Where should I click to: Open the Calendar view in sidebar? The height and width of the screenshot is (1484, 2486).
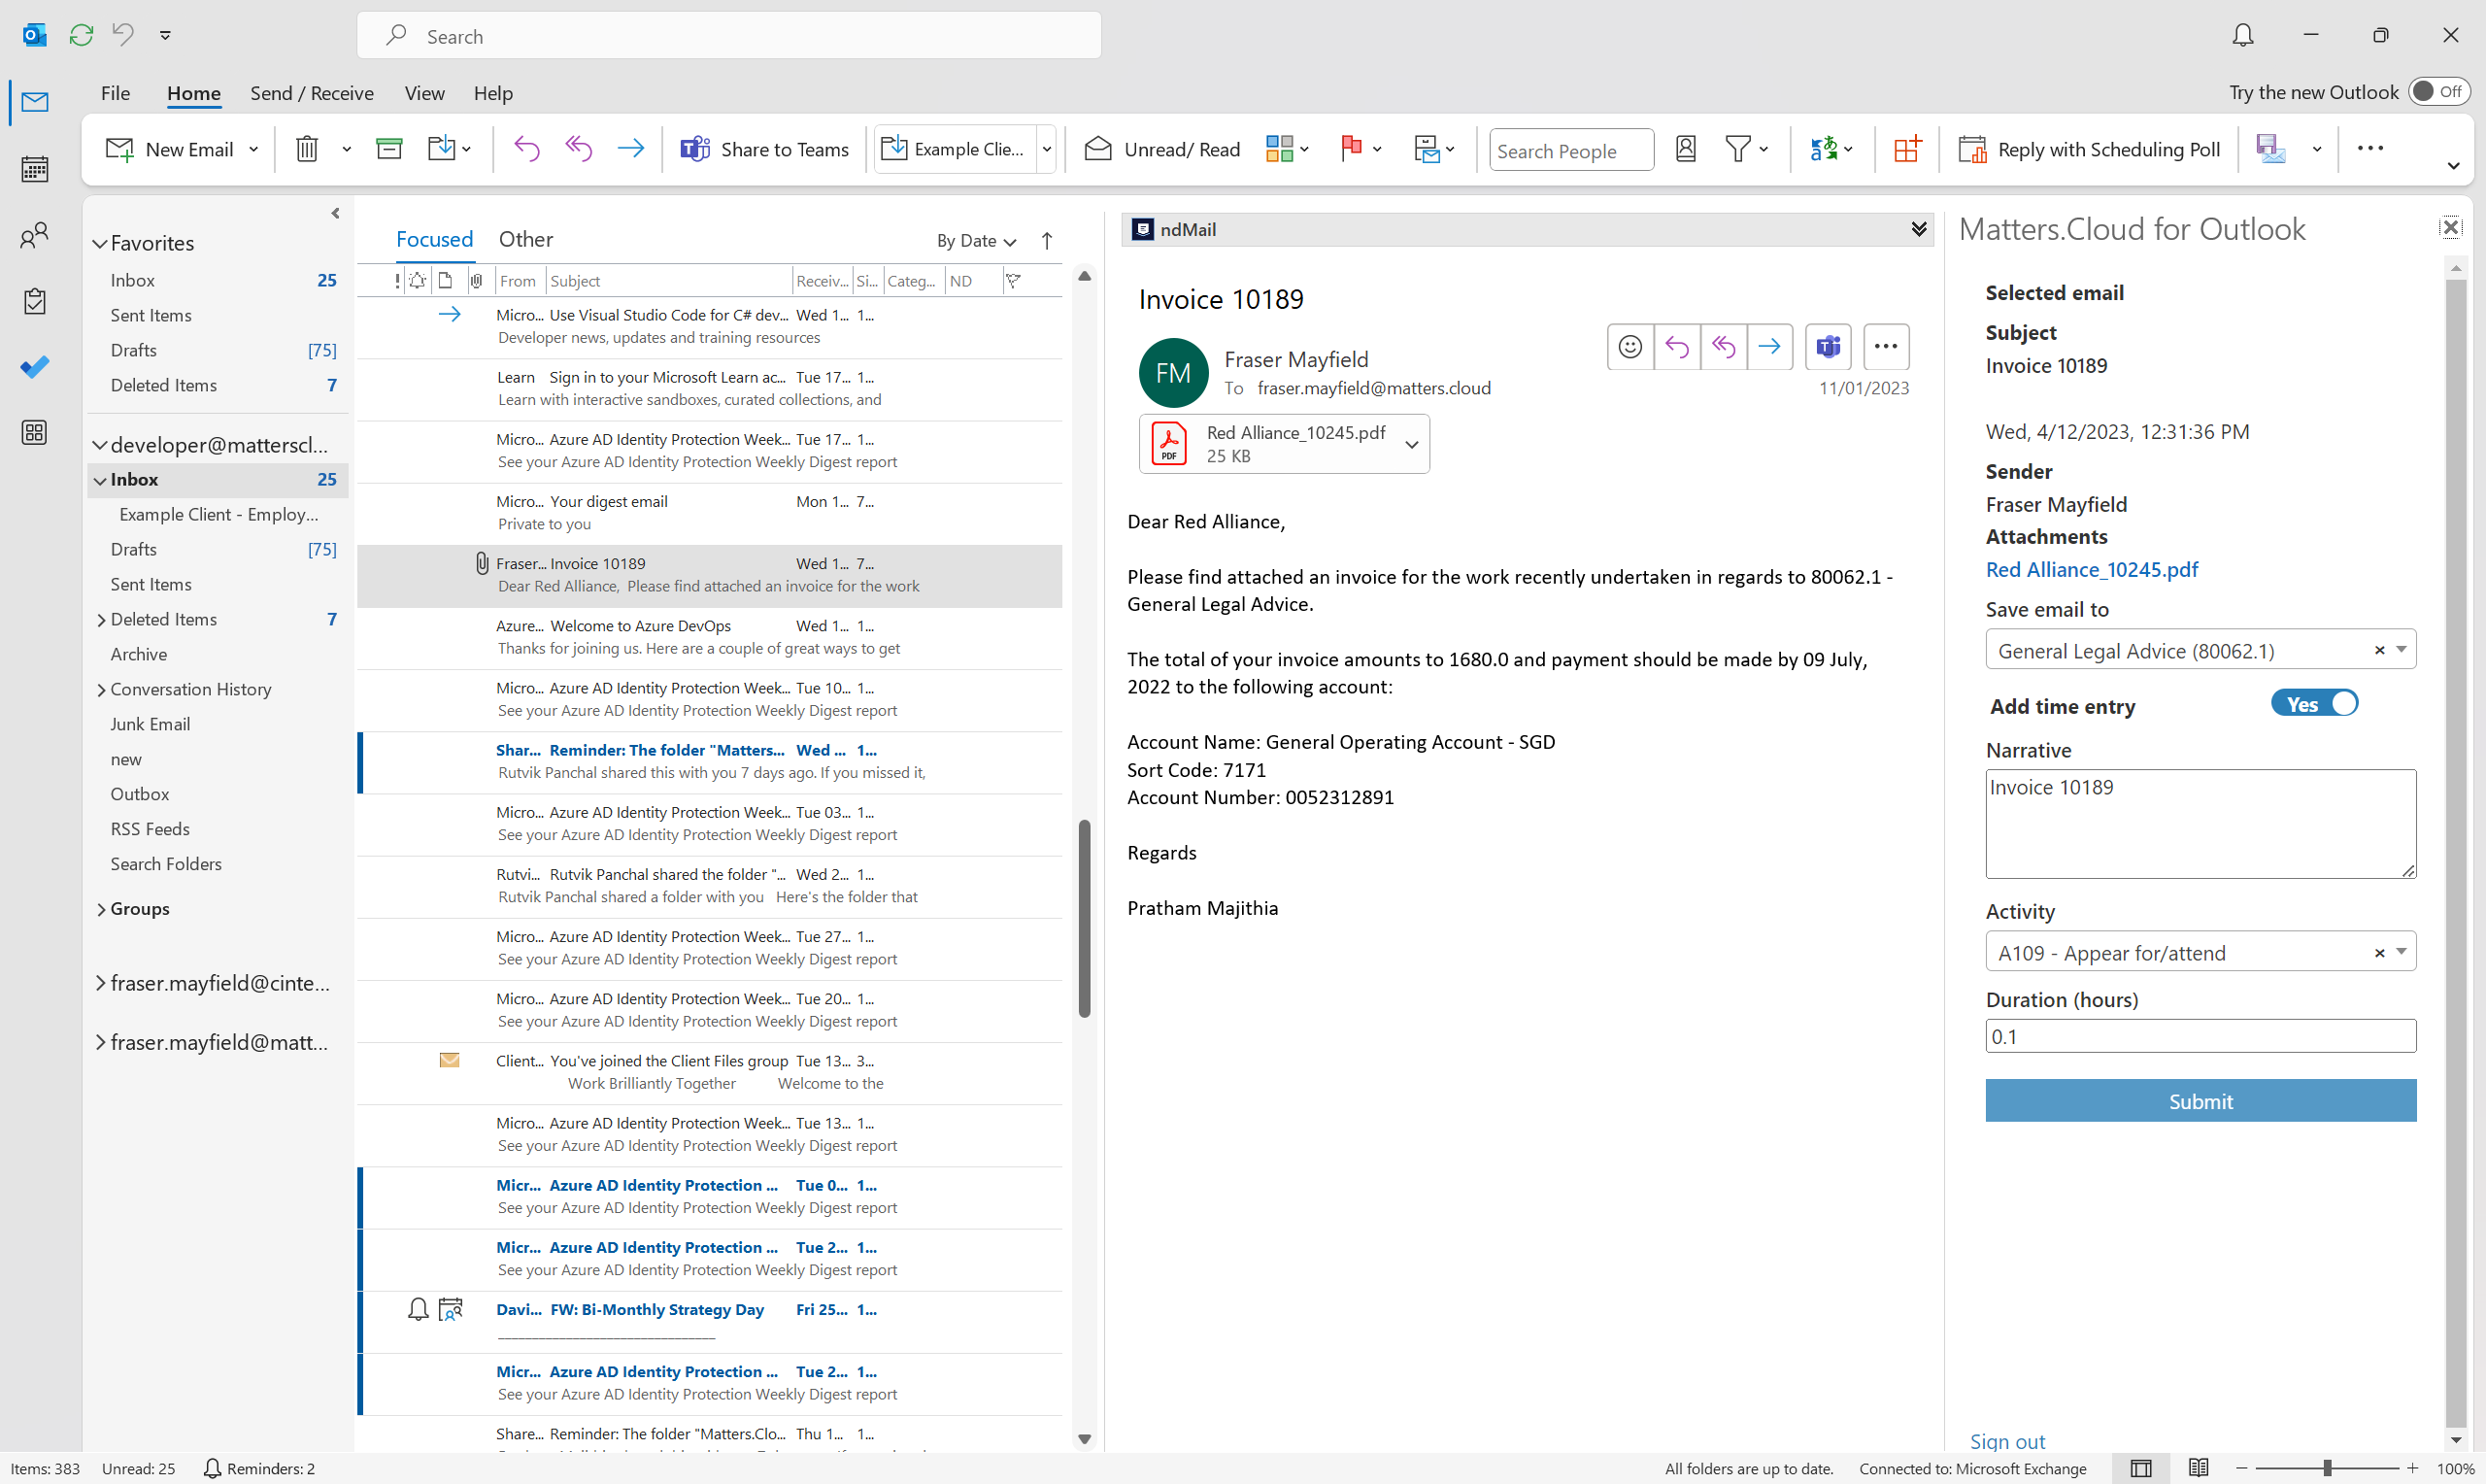point(35,169)
